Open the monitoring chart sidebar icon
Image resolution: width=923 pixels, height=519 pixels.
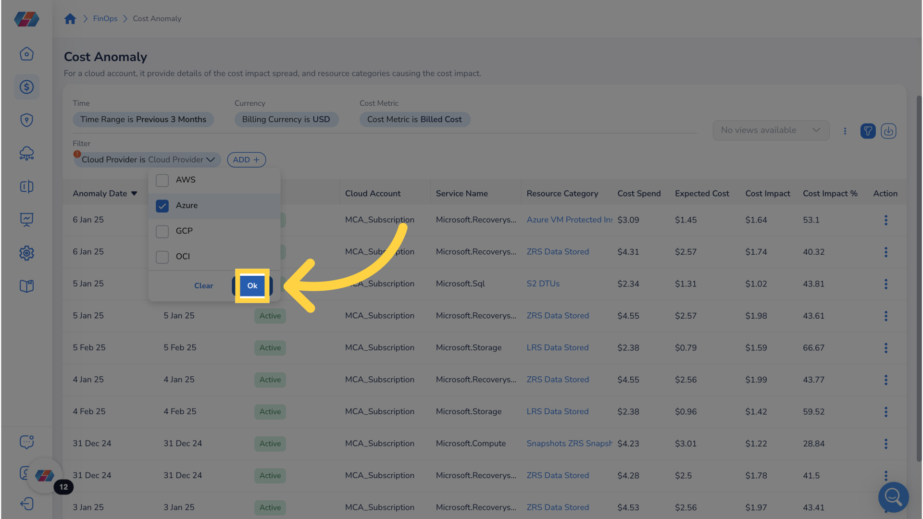(26, 220)
